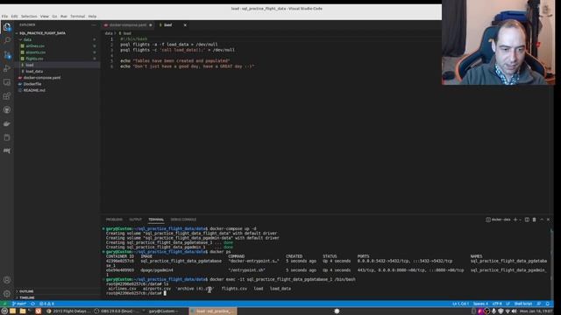Open the View menu
This screenshot has width=561, height=315.
tap(45, 17)
